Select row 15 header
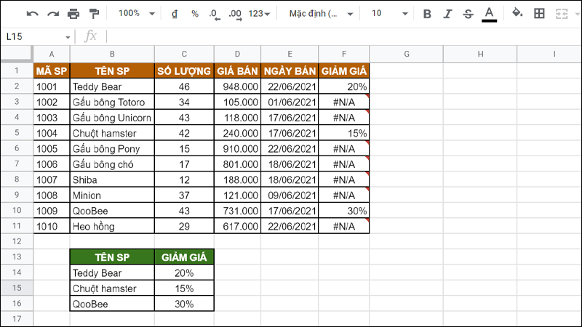The height and width of the screenshot is (327, 582). (17, 288)
